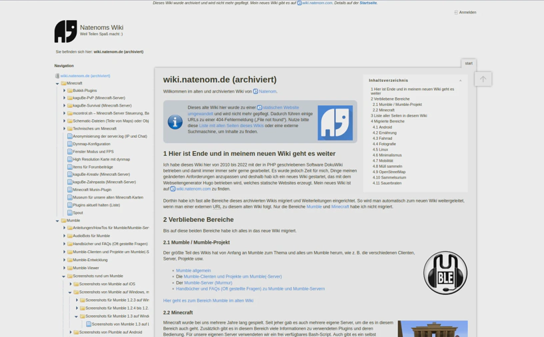Click the page icon of Fenster Modus und FPS
This screenshot has width=544, height=337.
click(x=70, y=151)
